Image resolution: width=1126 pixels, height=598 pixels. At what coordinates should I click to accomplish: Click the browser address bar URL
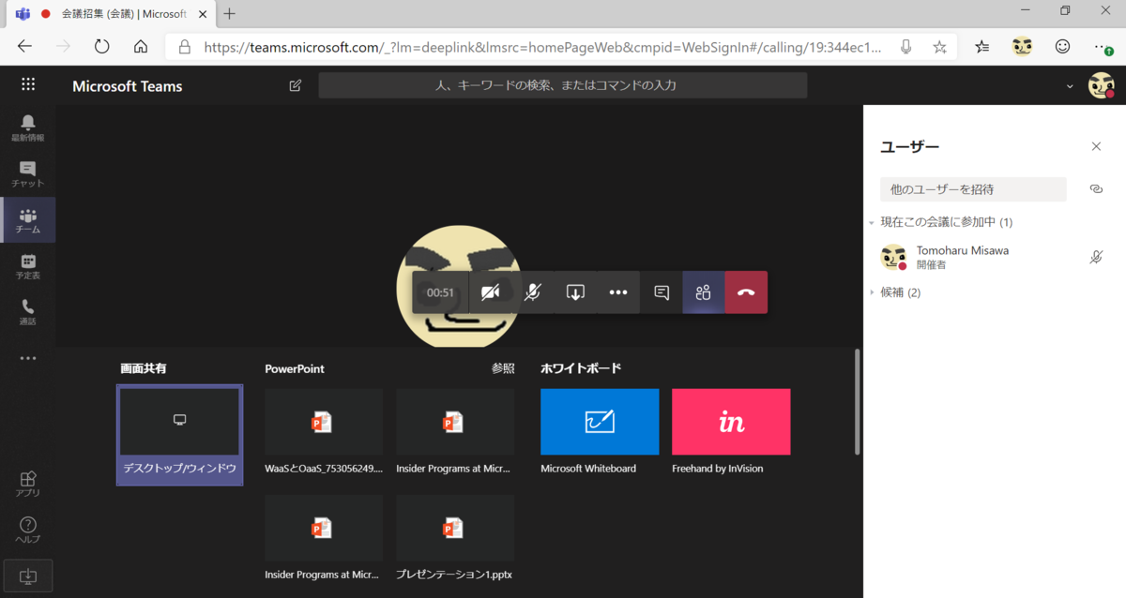542,47
